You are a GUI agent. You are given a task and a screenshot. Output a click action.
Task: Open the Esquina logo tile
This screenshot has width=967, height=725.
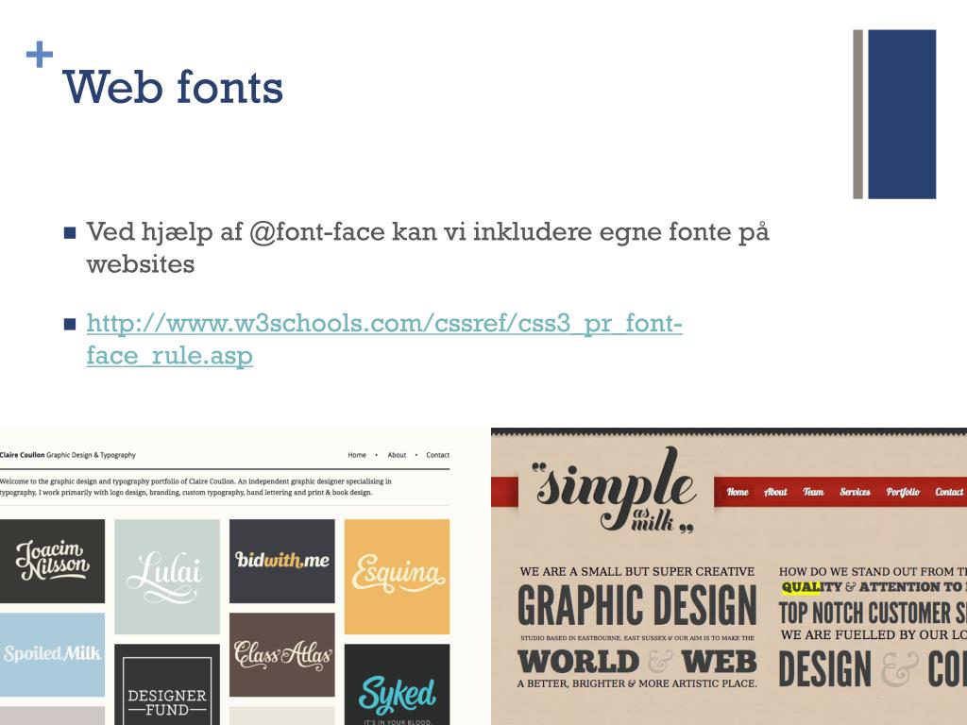(x=398, y=577)
